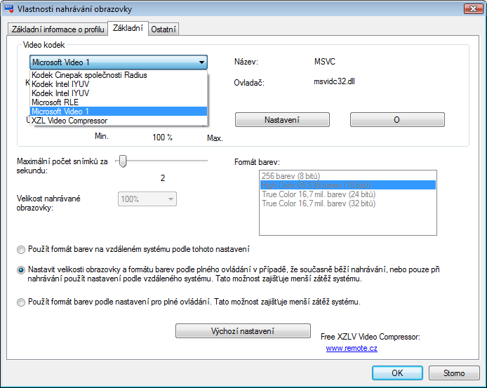Click the MSVC codec name value
Viewport: 487px width, 388px height.
coord(325,62)
